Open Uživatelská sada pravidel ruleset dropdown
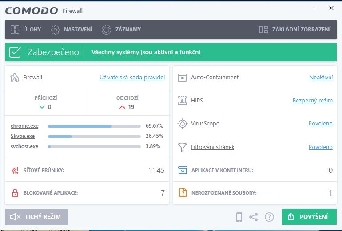This screenshot has width=342, height=231. pos(132,78)
